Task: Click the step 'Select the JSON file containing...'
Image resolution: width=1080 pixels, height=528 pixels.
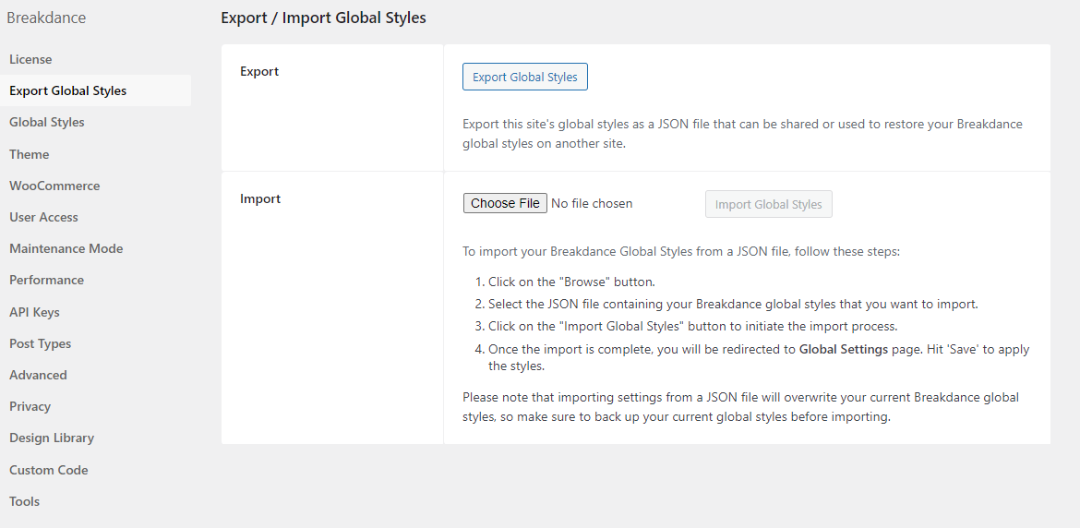Action: 733,304
